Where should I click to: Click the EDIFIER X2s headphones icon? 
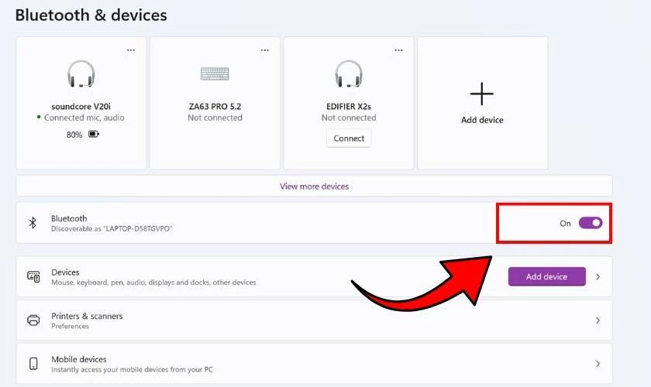349,74
